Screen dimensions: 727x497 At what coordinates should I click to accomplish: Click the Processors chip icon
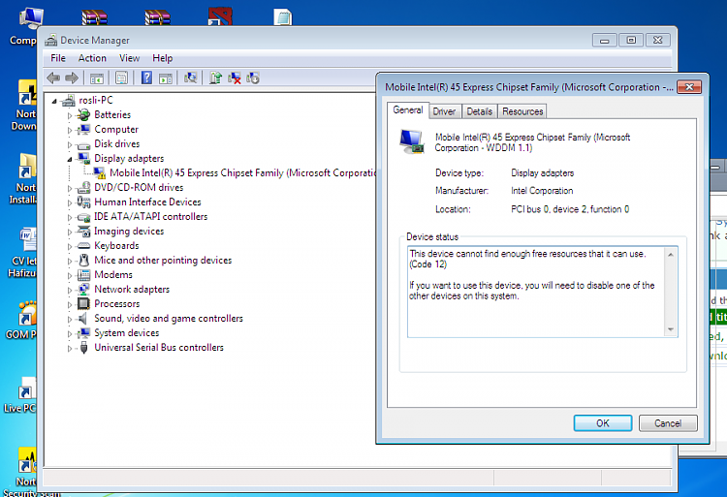tap(84, 304)
